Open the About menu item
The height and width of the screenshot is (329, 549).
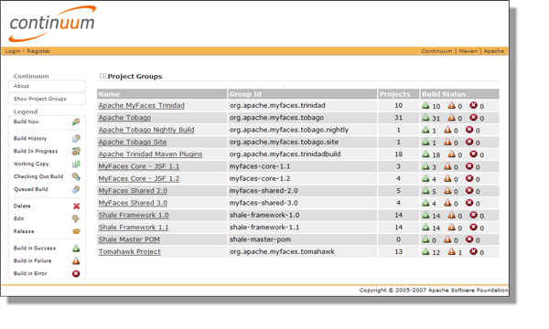[21, 86]
